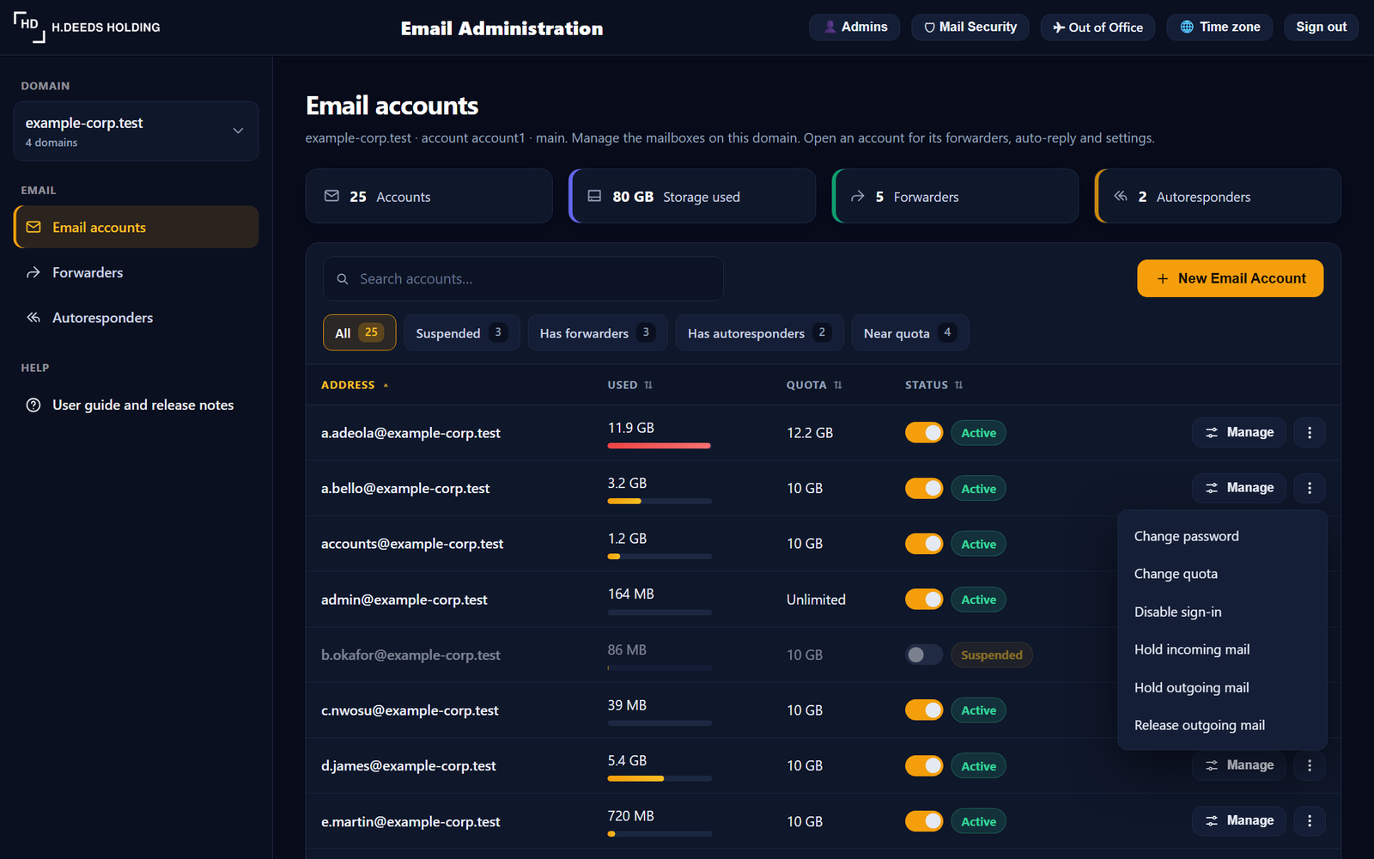The width and height of the screenshot is (1374, 859).
Task: Click the magnifier icon in the search box
Action: 343,279
